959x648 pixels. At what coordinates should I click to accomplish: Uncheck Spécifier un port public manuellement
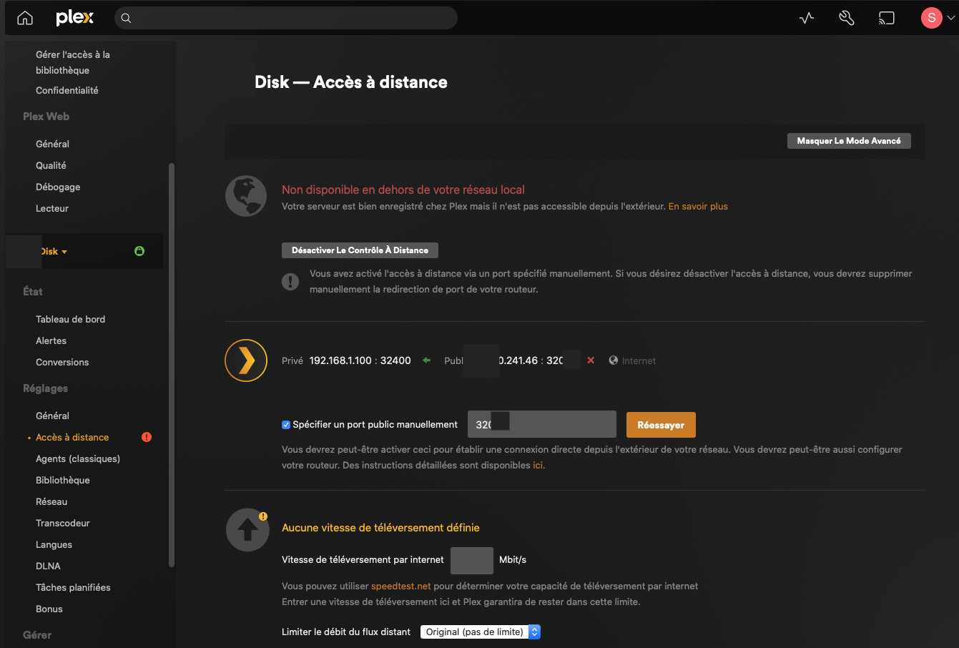click(x=286, y=425)
